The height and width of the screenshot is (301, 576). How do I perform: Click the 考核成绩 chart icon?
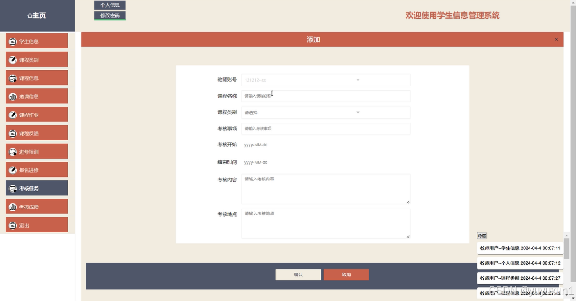coord(13,206)
